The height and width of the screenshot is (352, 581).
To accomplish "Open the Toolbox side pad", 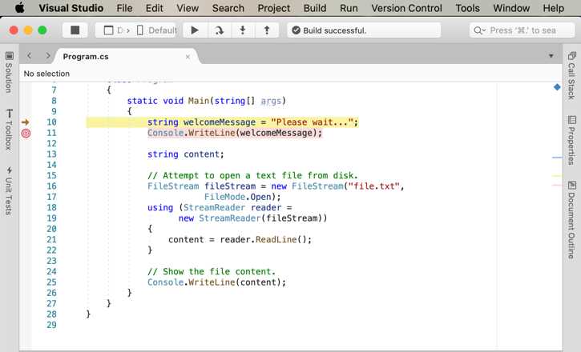I will pyautogui.click(x=9, y=130).
